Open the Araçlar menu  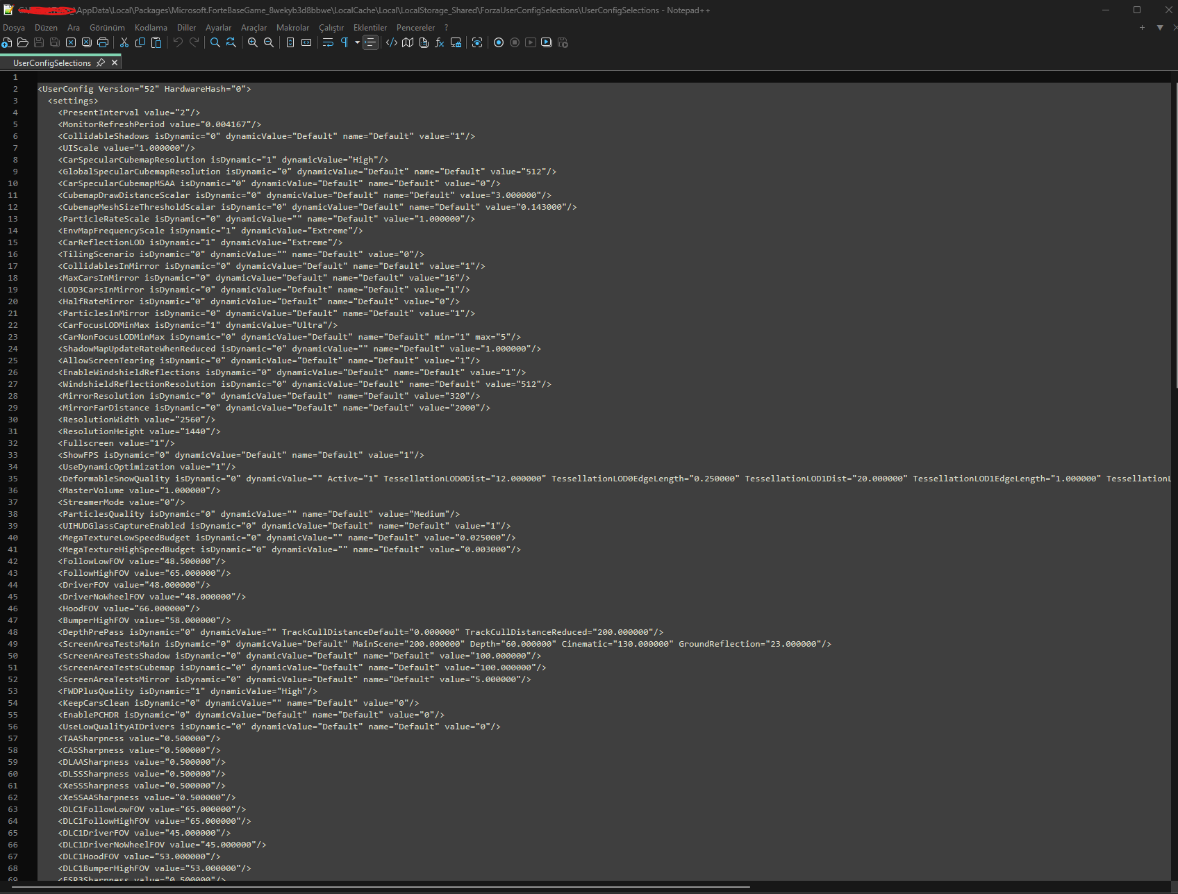pyautogui.click(x=254, y=28)
